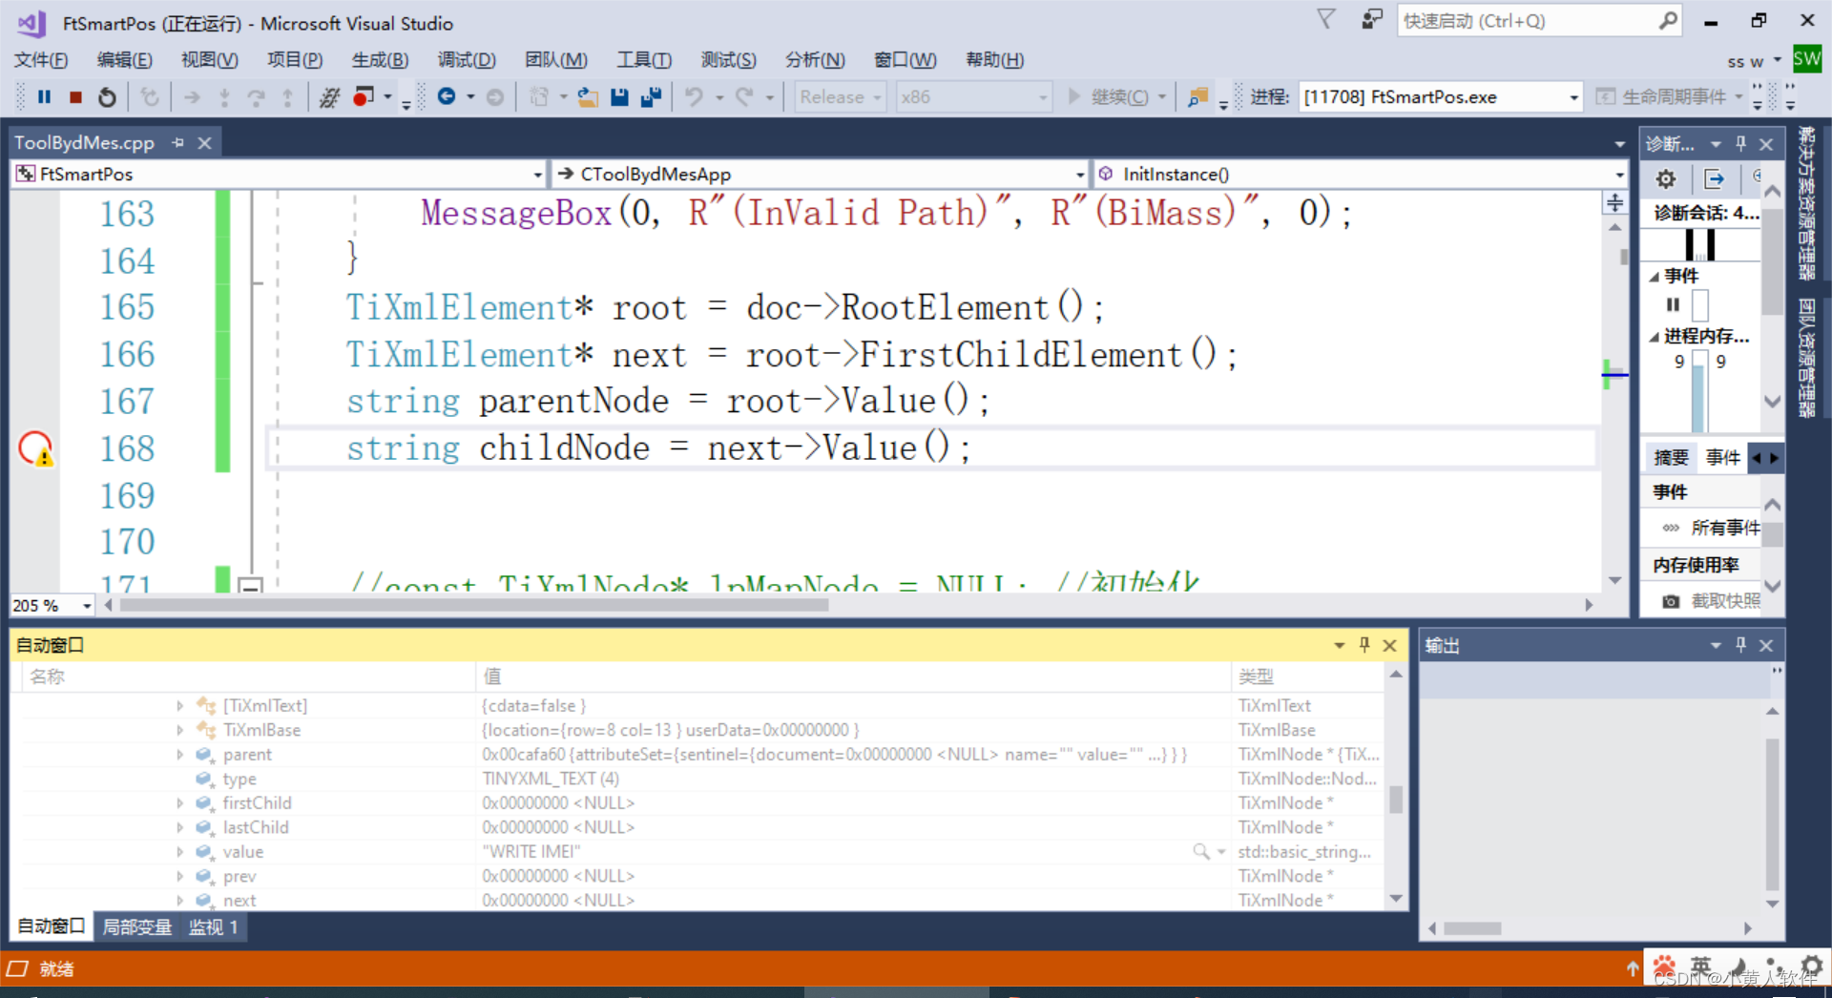The width and height of the screenshot is (1832, 998).
Task: Step into the next statement
Action: [224, 96]
